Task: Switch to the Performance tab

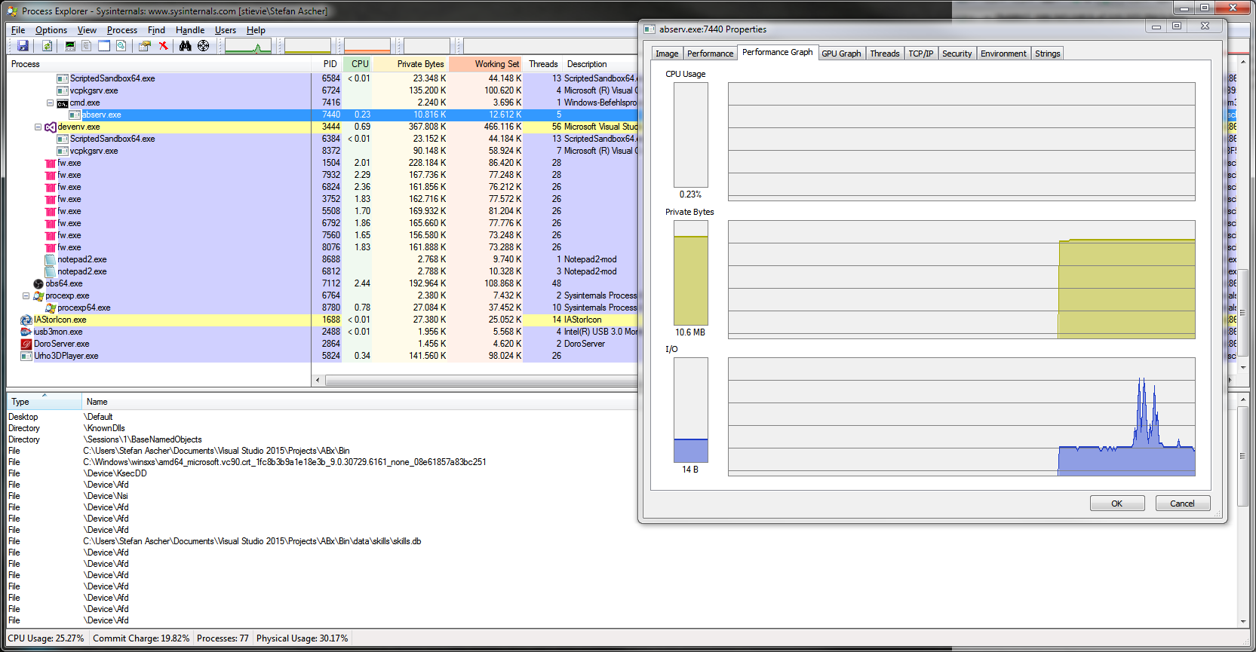Action: coord(710,54)
